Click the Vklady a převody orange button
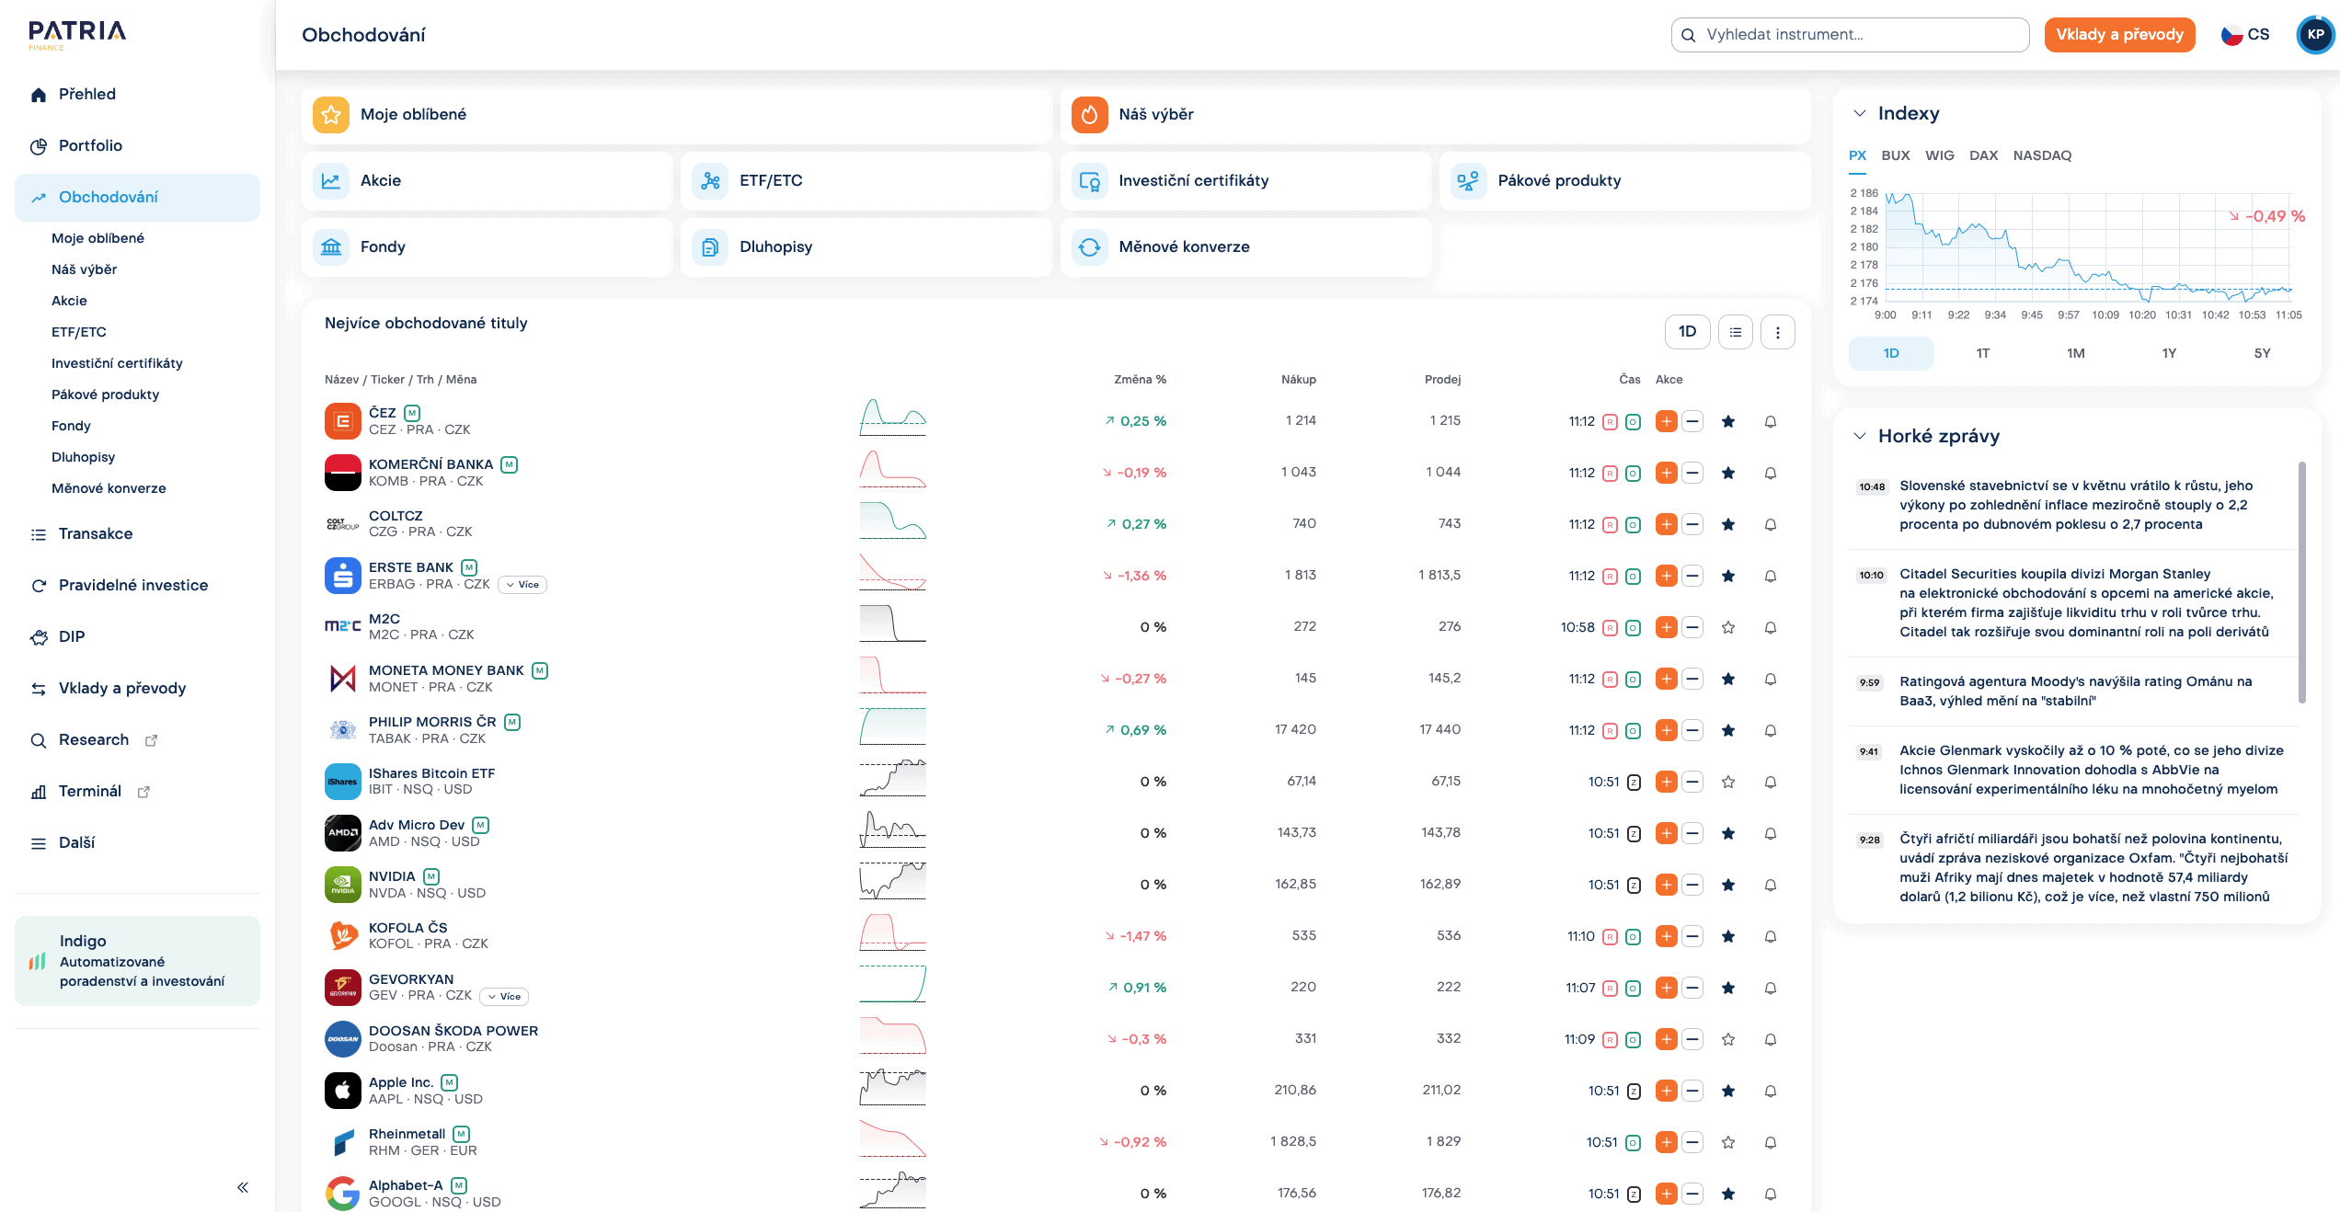 coord(2119,35)
